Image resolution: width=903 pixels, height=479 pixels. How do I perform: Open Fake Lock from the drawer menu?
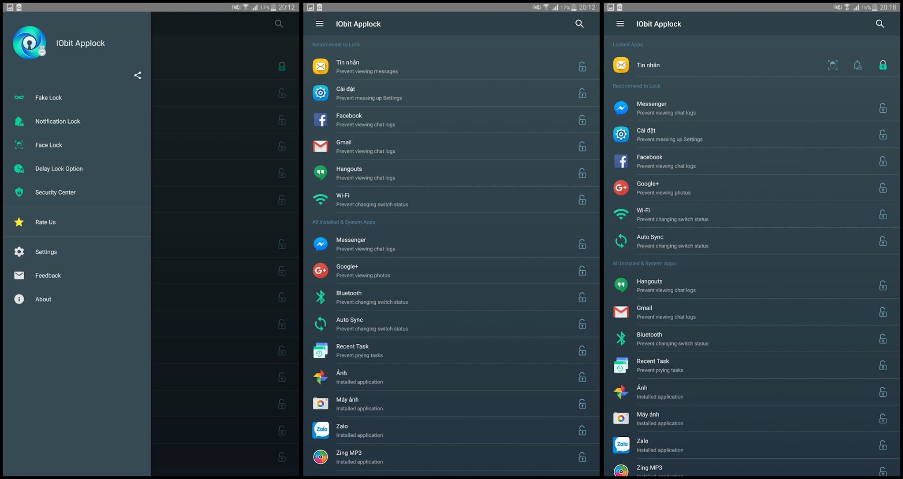pyautogui.click(x=77, y=98)
